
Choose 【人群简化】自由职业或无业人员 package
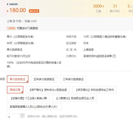74,98
